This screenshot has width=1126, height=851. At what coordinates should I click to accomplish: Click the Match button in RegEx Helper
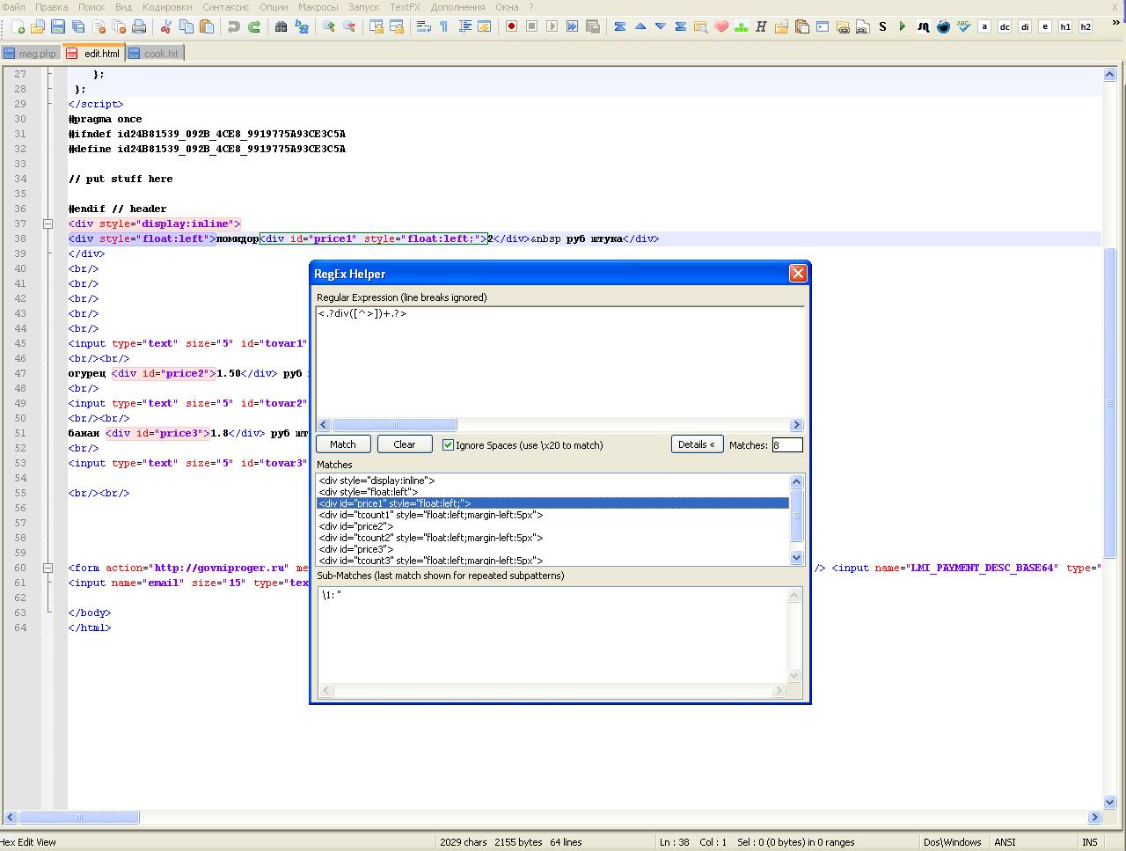pos(343,444)
